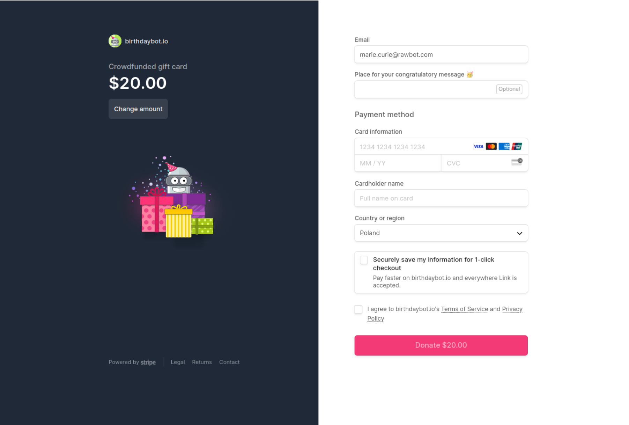
Task: Open the Country or region dropdown
Action: click(x=441, y=233)
